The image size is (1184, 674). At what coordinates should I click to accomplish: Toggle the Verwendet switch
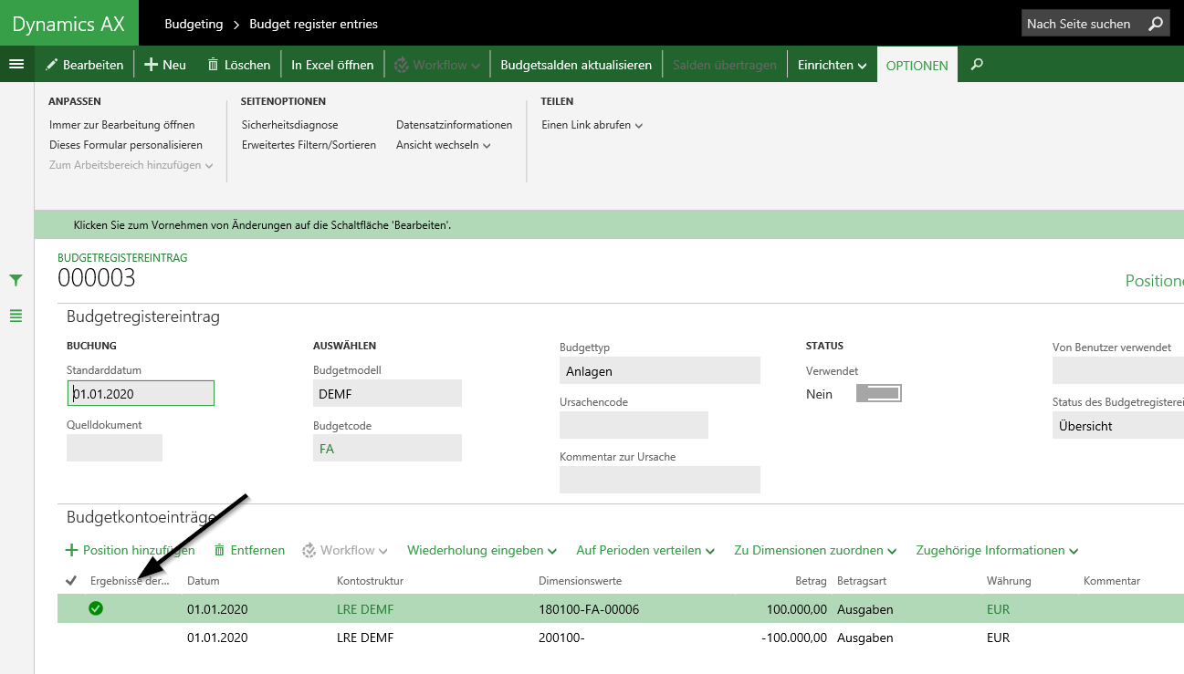coord(878,393)
